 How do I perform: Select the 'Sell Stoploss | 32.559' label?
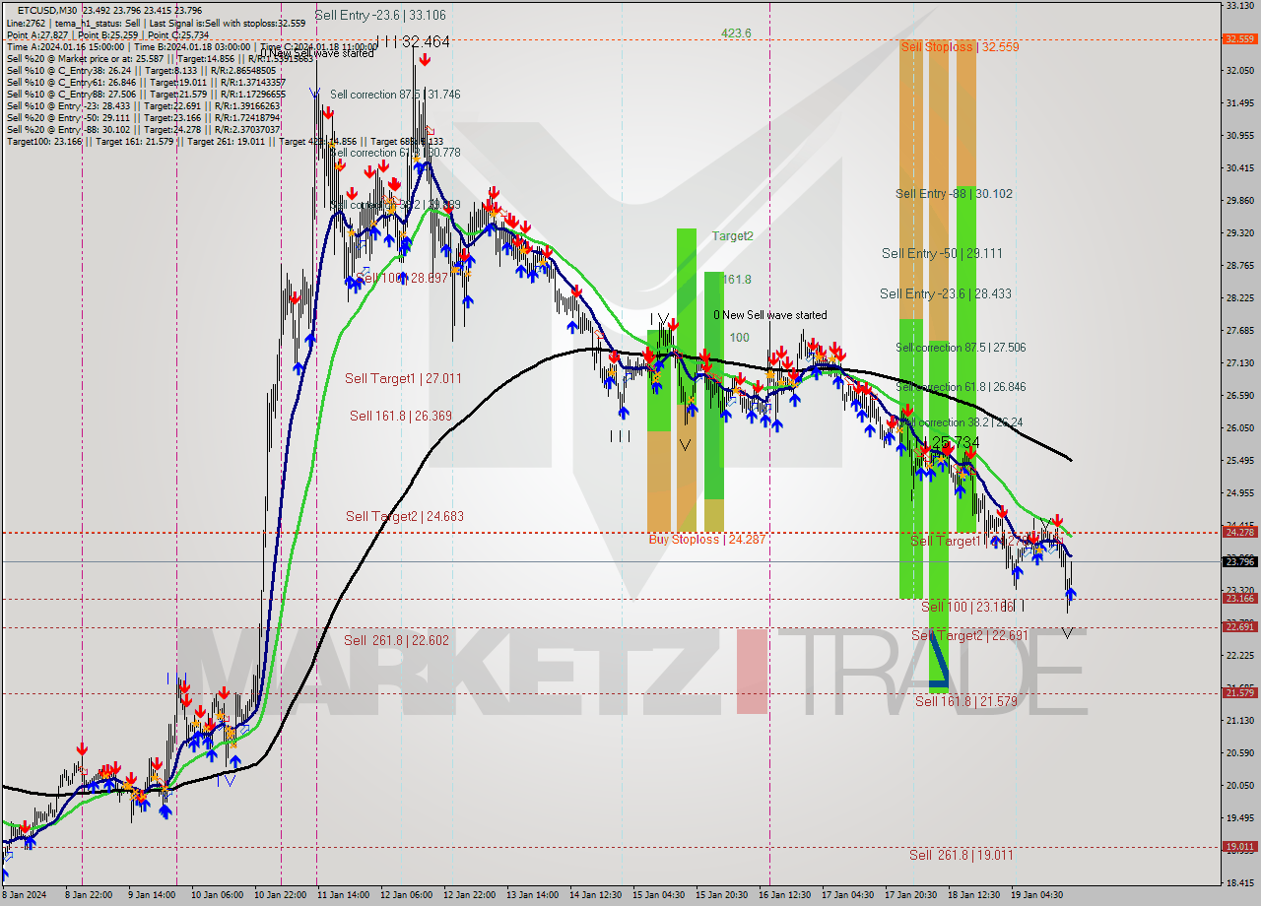tap(960, 46)
